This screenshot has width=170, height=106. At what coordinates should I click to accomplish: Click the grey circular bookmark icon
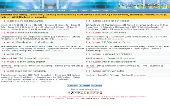(x=79, y=93)
